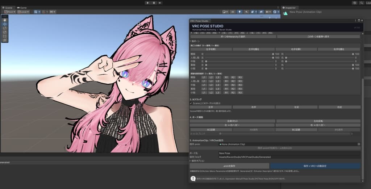Screen dimensions: 371x189
Task: Click the Bに記録 button
Action: click(x=296, y=130)
